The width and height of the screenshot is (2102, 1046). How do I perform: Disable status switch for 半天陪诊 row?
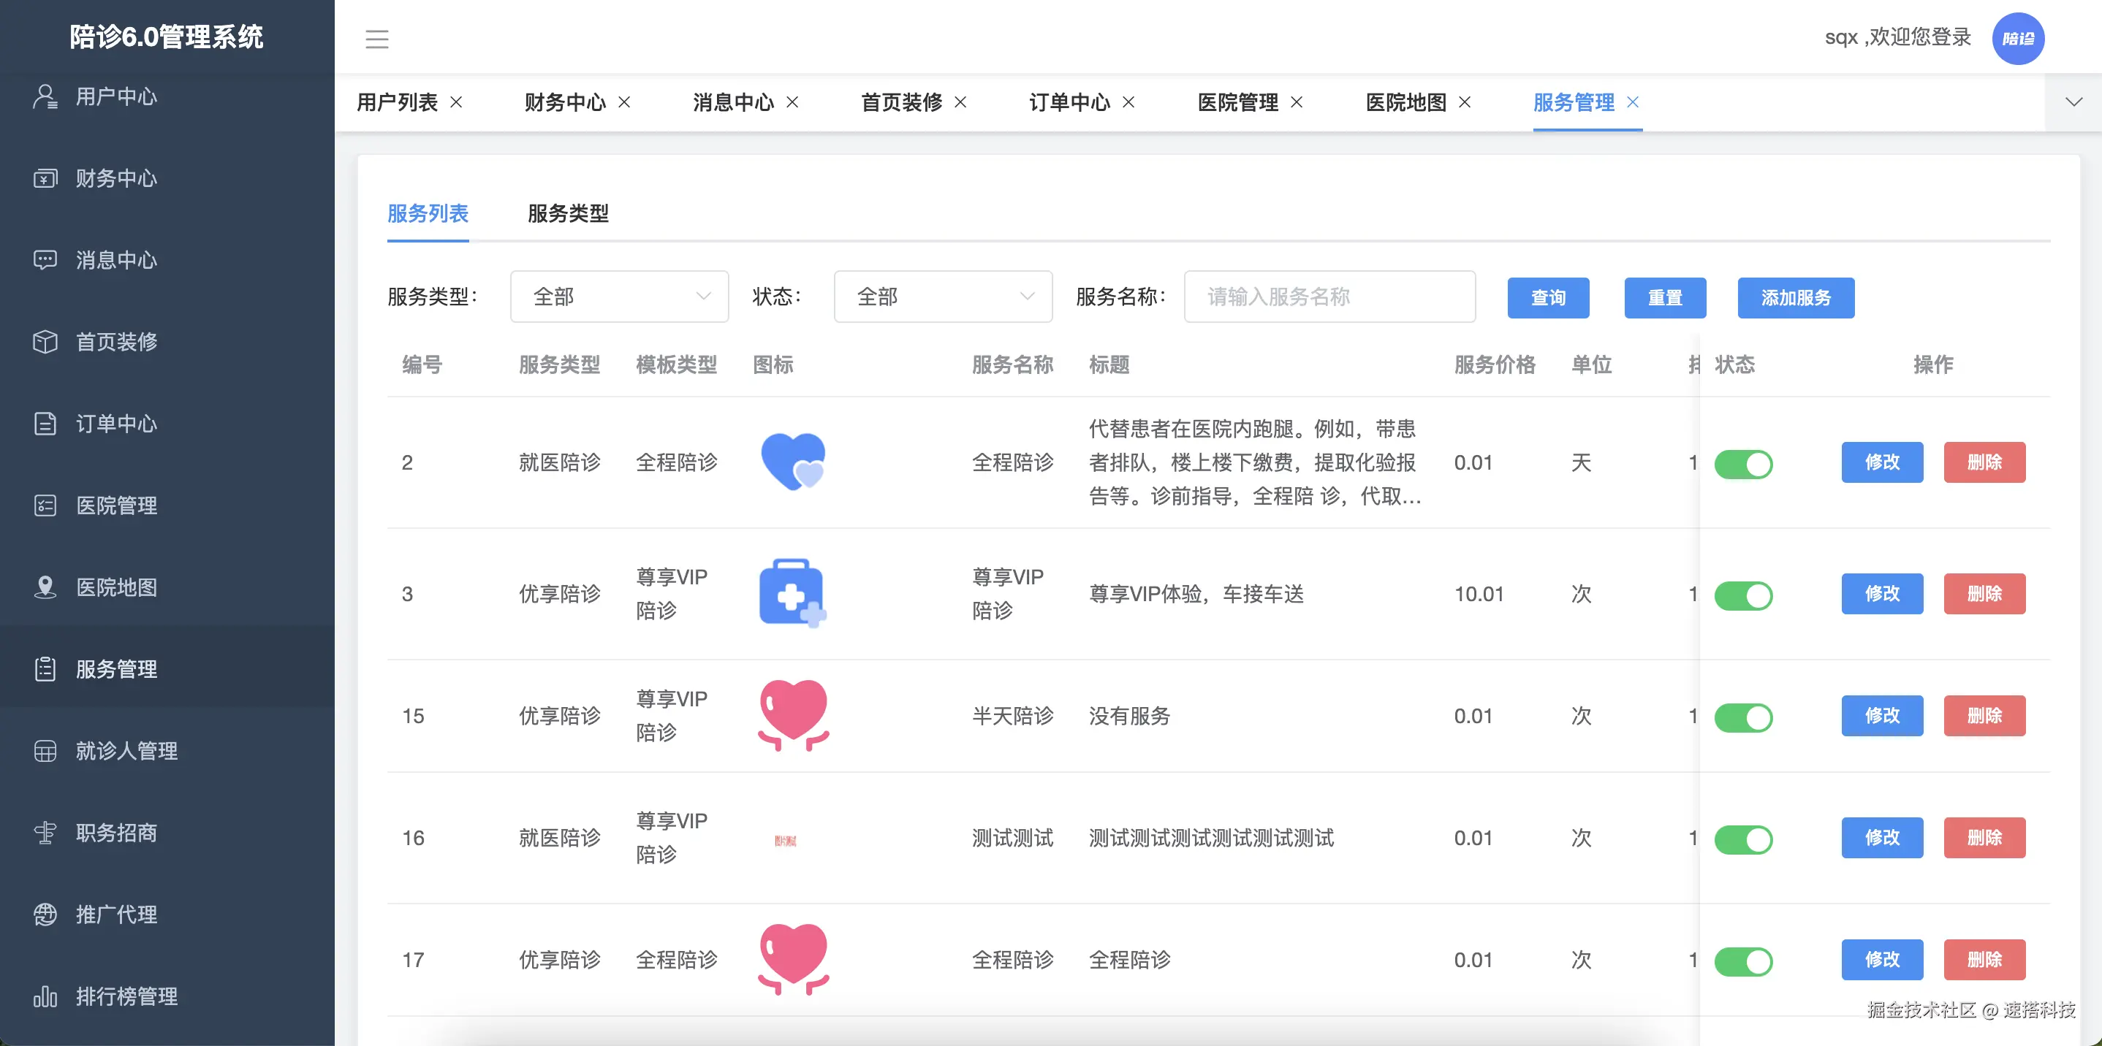coord(1743,717)
